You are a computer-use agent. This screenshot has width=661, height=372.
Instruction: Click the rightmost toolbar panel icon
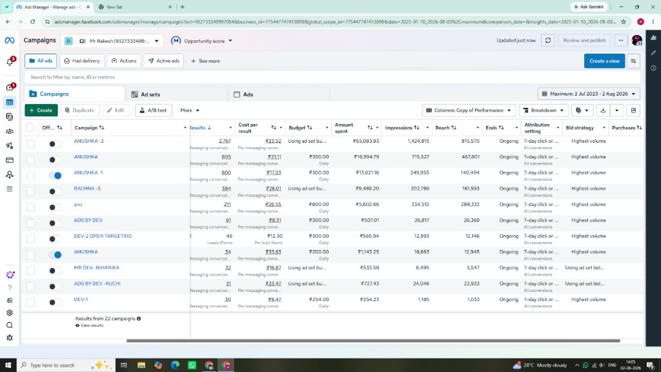(x=633, y=110)
